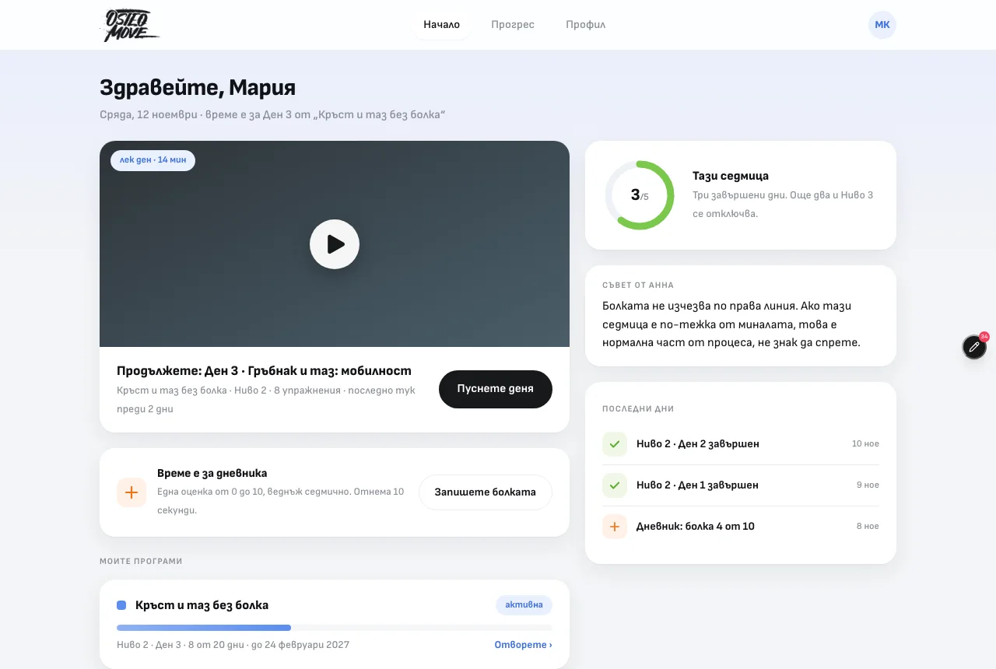
Task: Click the program progress bar
Action: tap(335, 628)
